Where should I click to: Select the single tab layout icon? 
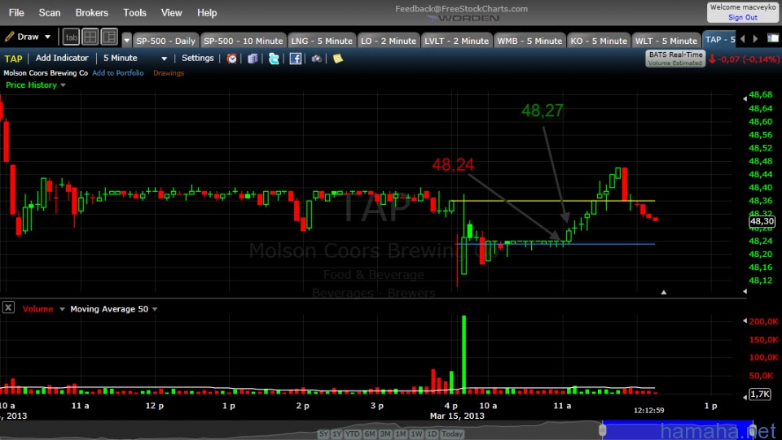click(x=72, y=37)
